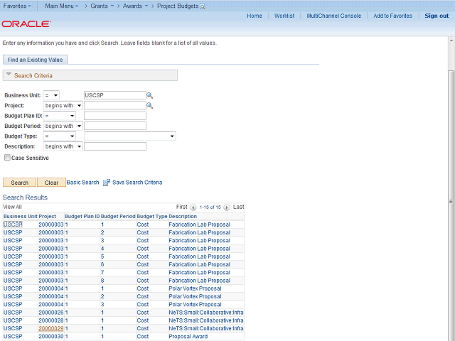The image size is (455, 341).
Task: Click View All results link
Action: [12, 207]
